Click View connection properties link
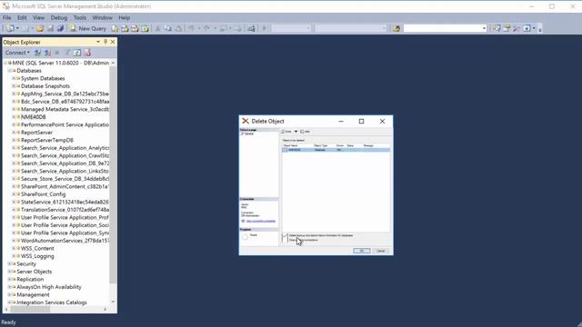582x327 pixels. coord(261,221)
